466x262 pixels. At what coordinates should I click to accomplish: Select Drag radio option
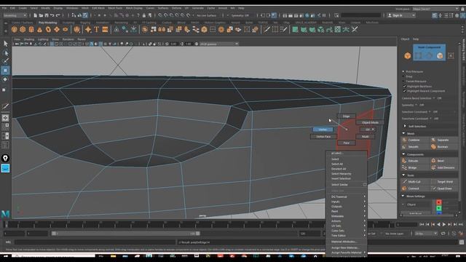tap(403, 76)
